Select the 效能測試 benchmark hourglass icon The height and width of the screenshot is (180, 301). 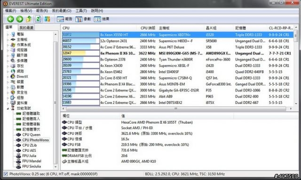pyautogui.click(x=13, y=108)
